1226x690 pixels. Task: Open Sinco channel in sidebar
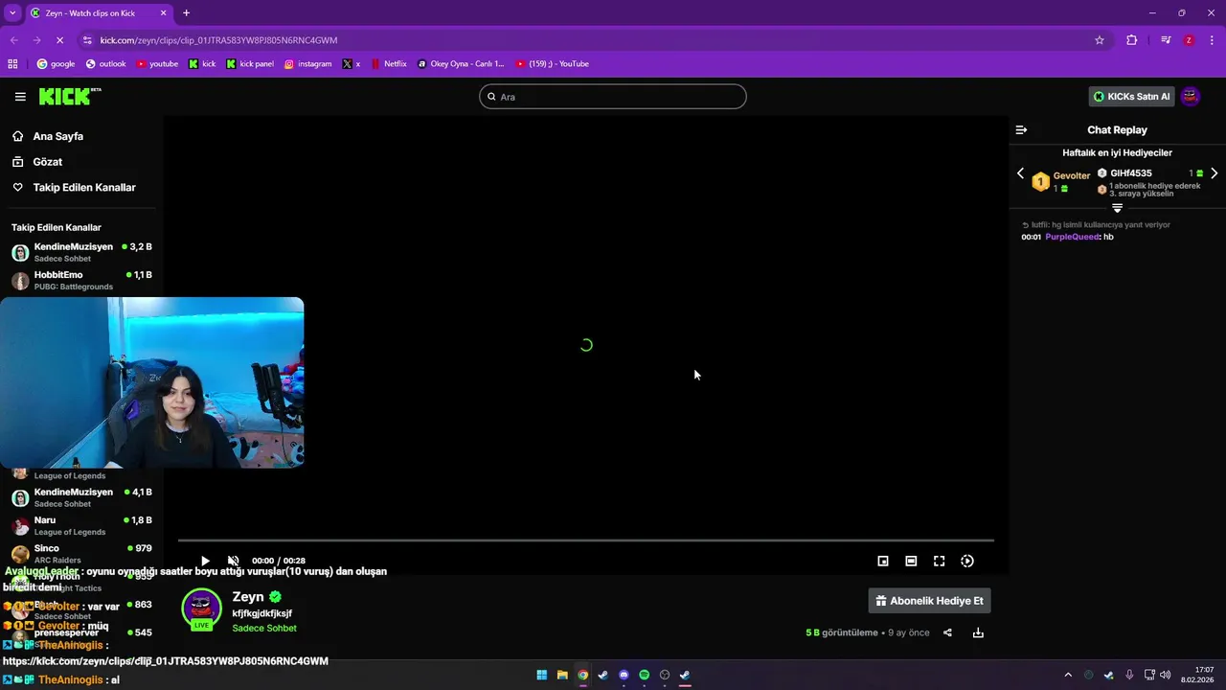tap(81, 553)
